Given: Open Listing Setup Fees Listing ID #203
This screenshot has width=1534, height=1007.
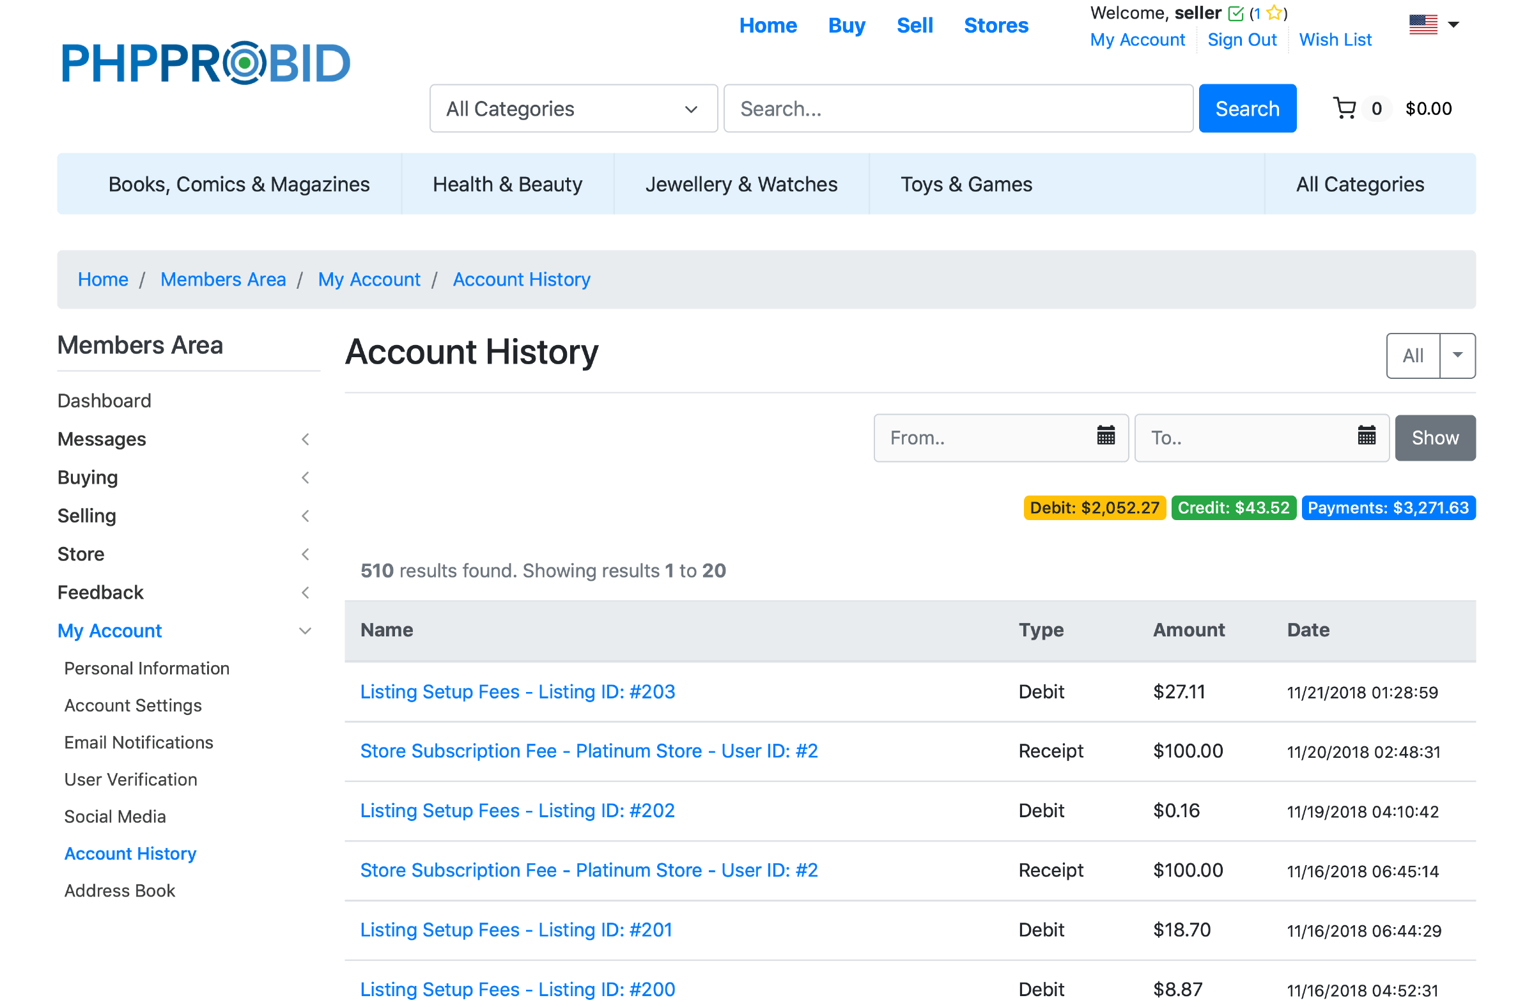Looking at the screenshot, I should [x=518, y=691].
